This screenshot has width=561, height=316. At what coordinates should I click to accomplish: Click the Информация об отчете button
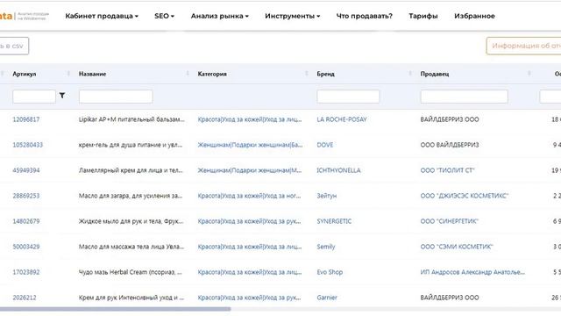click(524, 46)
